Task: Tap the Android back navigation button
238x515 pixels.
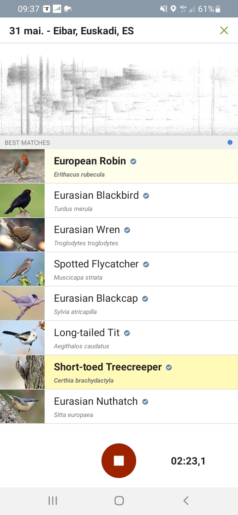Action: (186, 500)
